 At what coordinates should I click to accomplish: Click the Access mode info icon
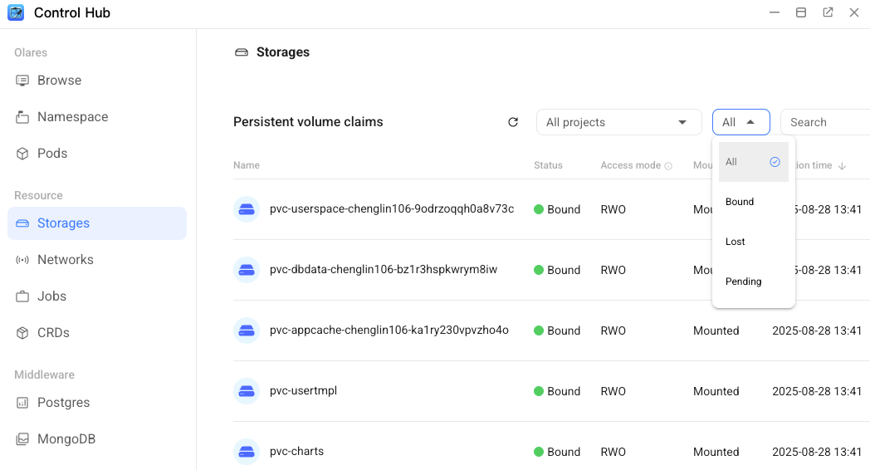pyautogui.click(x=668, y=165)
